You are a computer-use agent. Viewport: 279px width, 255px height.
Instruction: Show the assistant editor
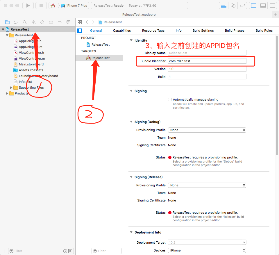(233, 6)
